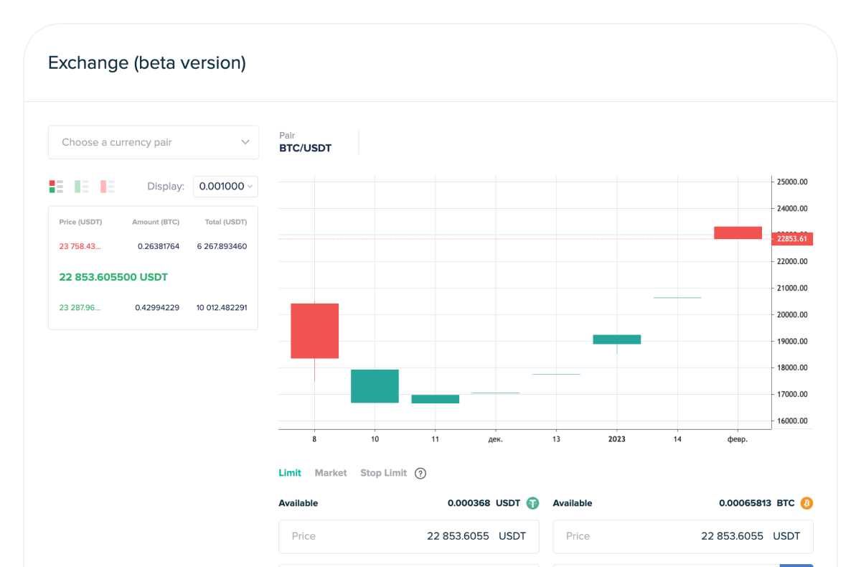The width and height of the screenshot is (861, 567).
Task: Switch to the Stop Limit order tab
Action: [383, 473]
